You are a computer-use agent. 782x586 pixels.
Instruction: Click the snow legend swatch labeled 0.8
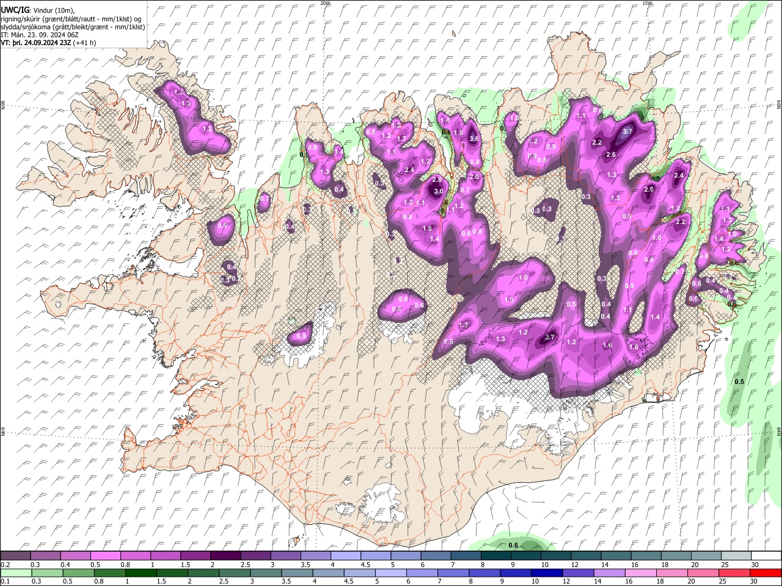136,555
